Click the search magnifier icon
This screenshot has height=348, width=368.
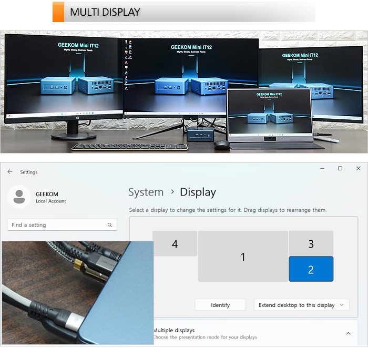click(109, 225)
